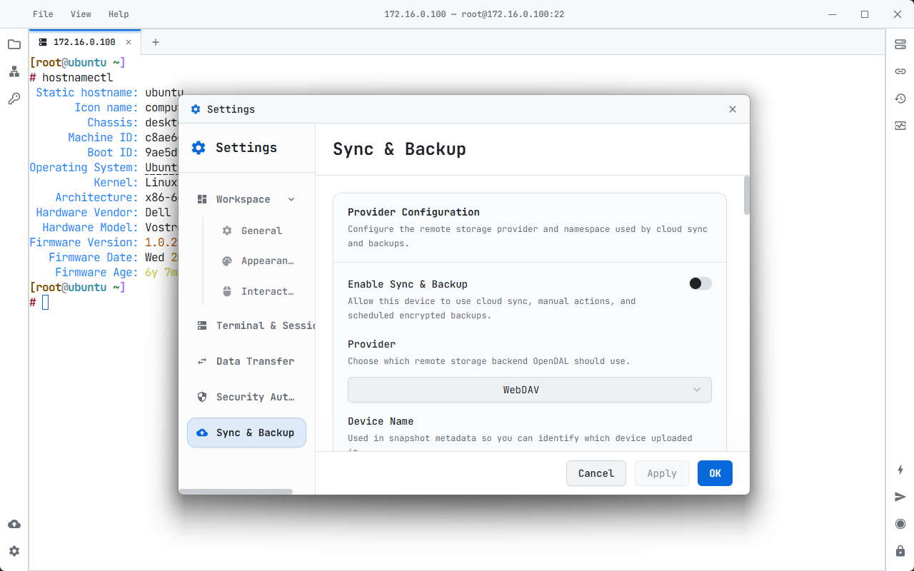Screen dimensions: 914x571
Task: Click the "Operating System:" label in terminal
Action: (x=84, y=168)
